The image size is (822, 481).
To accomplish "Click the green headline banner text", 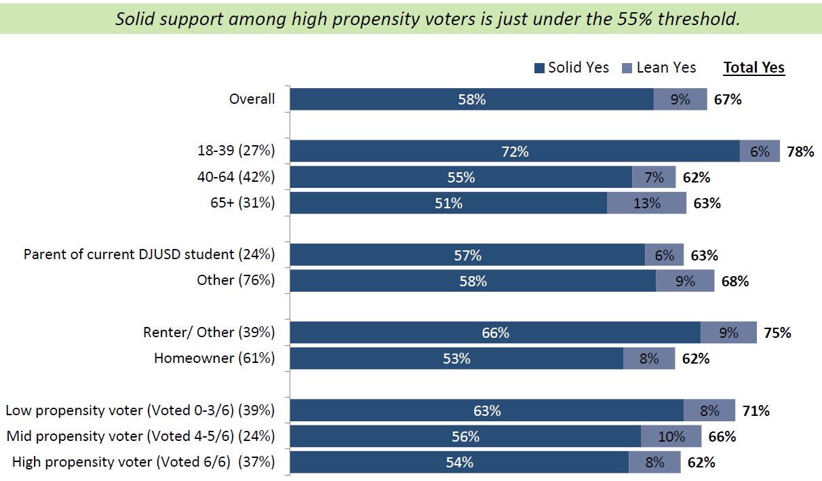I will [427, 18].
